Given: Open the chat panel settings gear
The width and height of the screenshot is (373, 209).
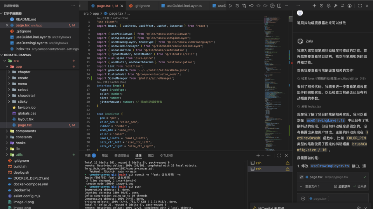Looking at the screenshot, I should (328, 6).
